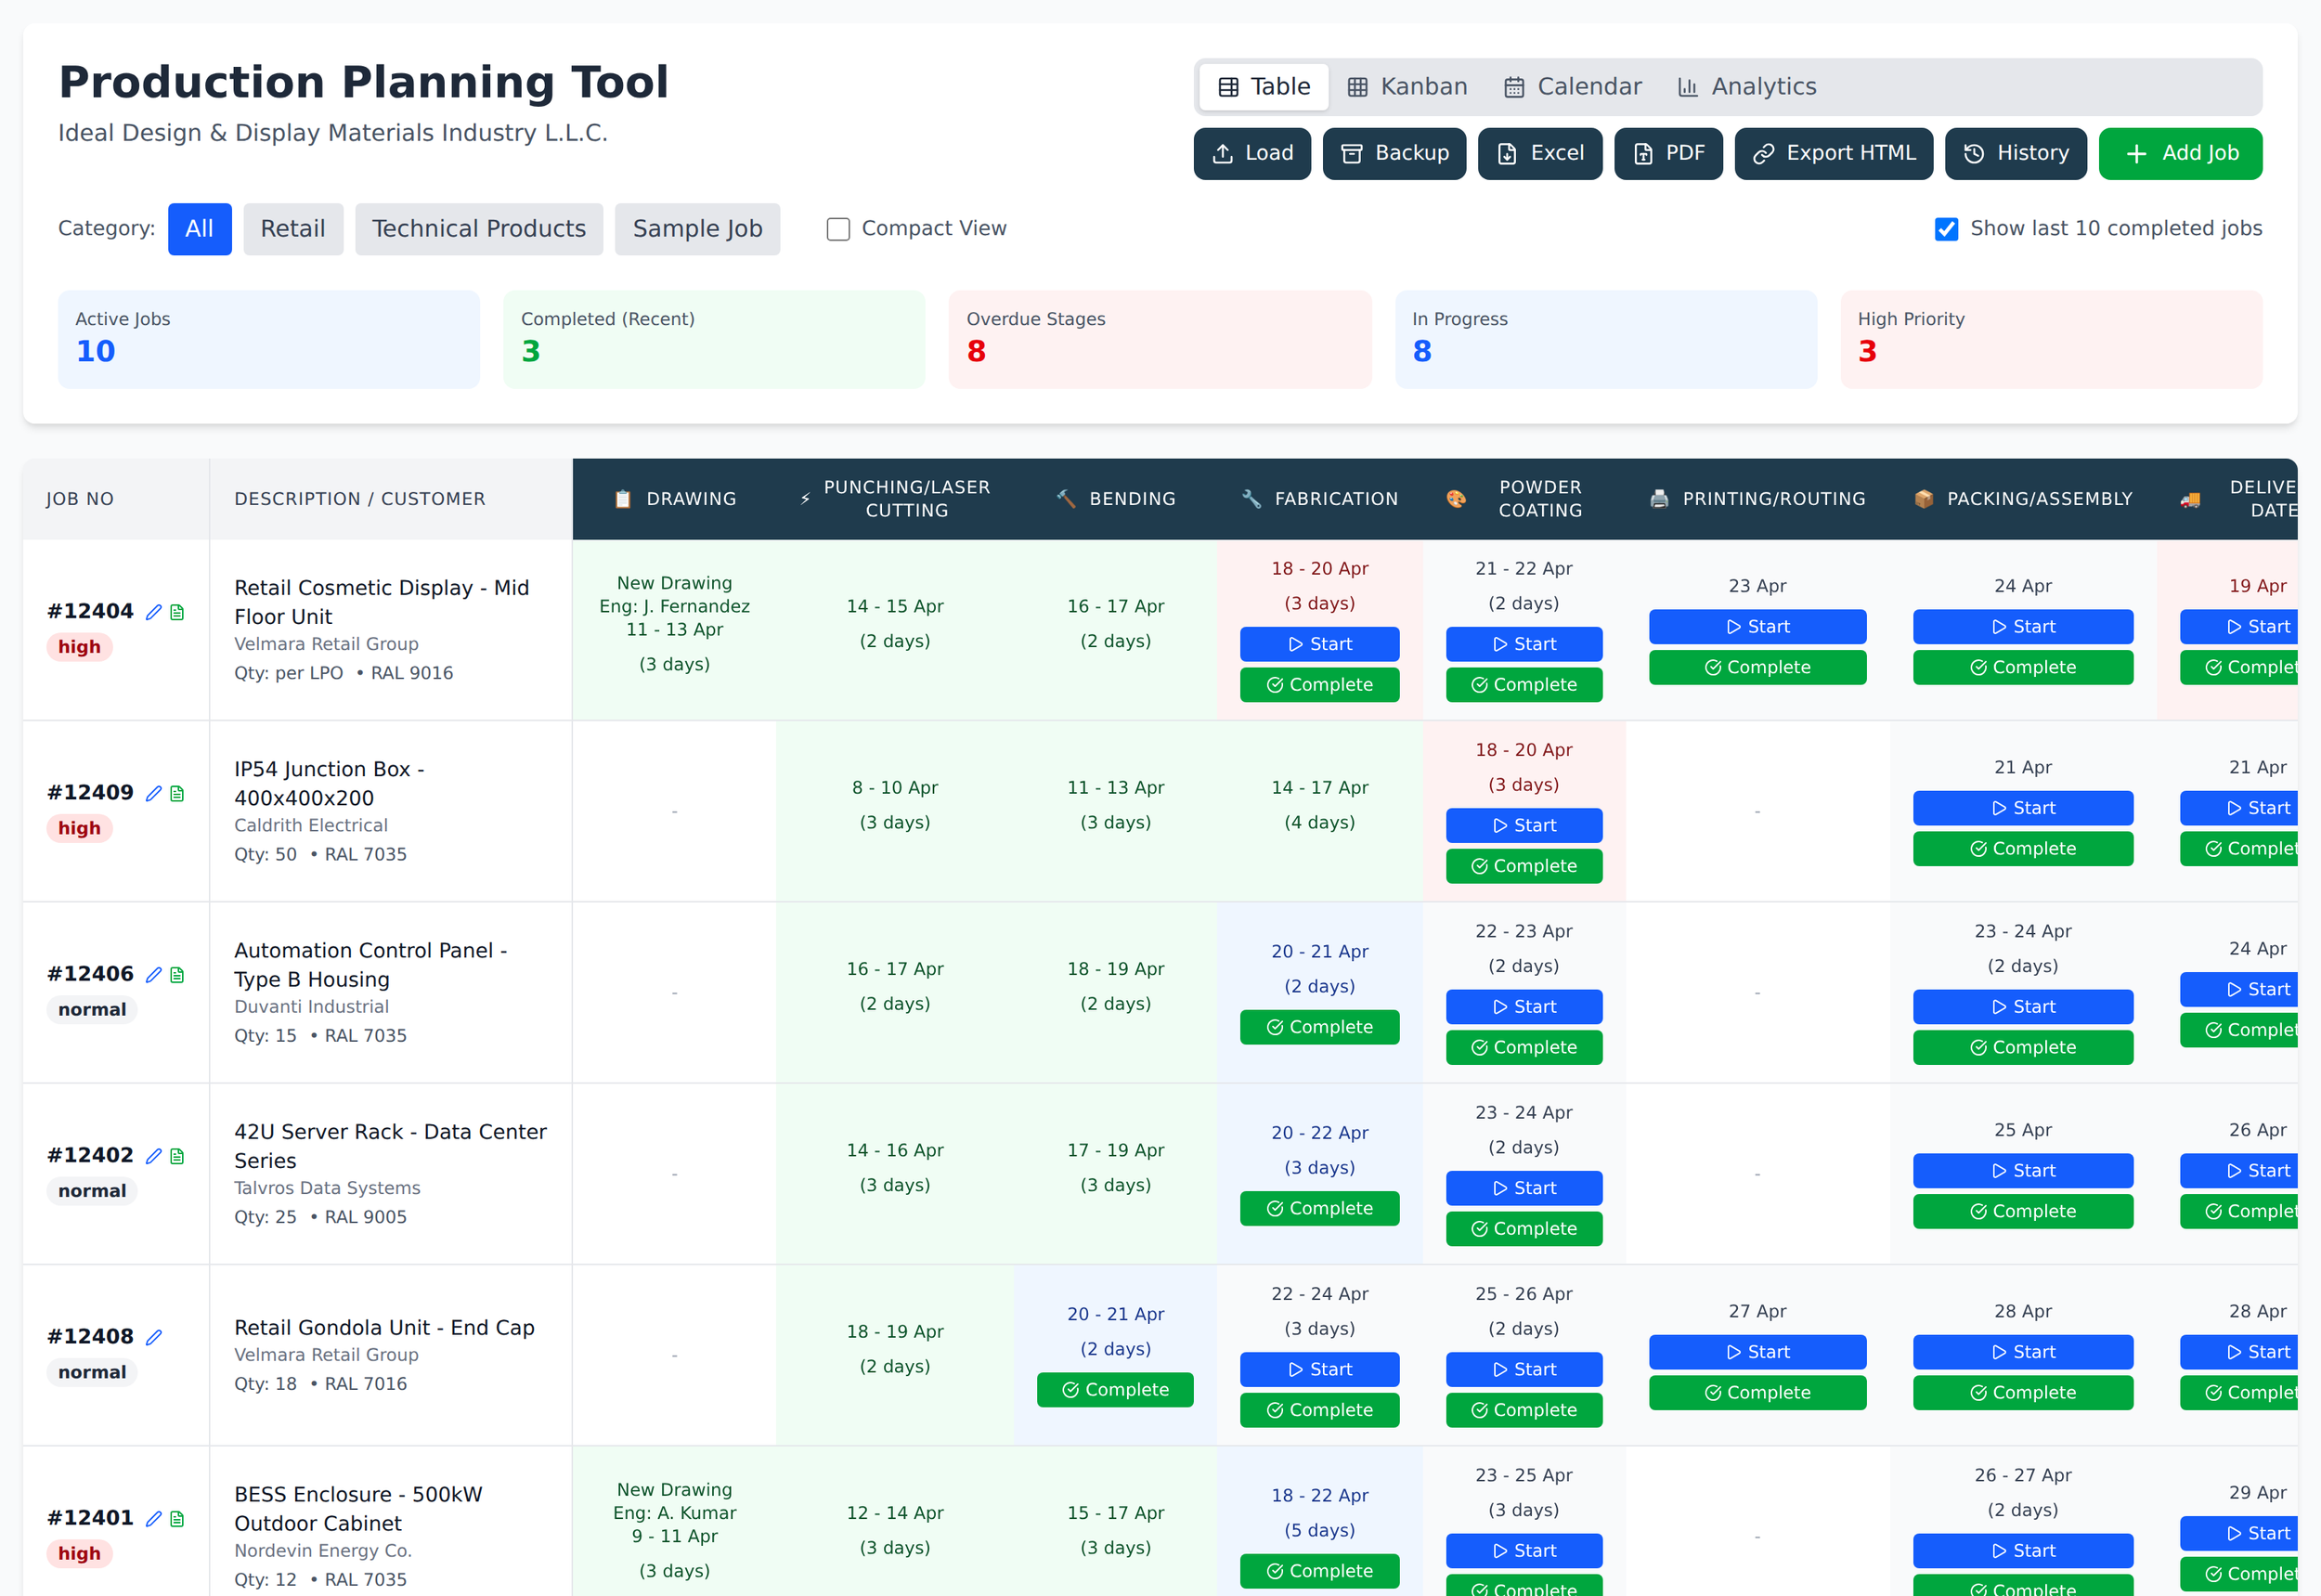Click the package icon in the Packing/Assembly header

click(x=1922, y=498)
